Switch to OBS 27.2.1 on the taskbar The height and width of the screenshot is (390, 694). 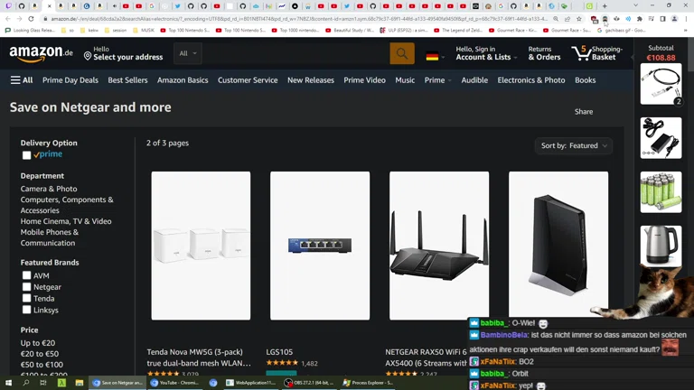pos(310,383)
